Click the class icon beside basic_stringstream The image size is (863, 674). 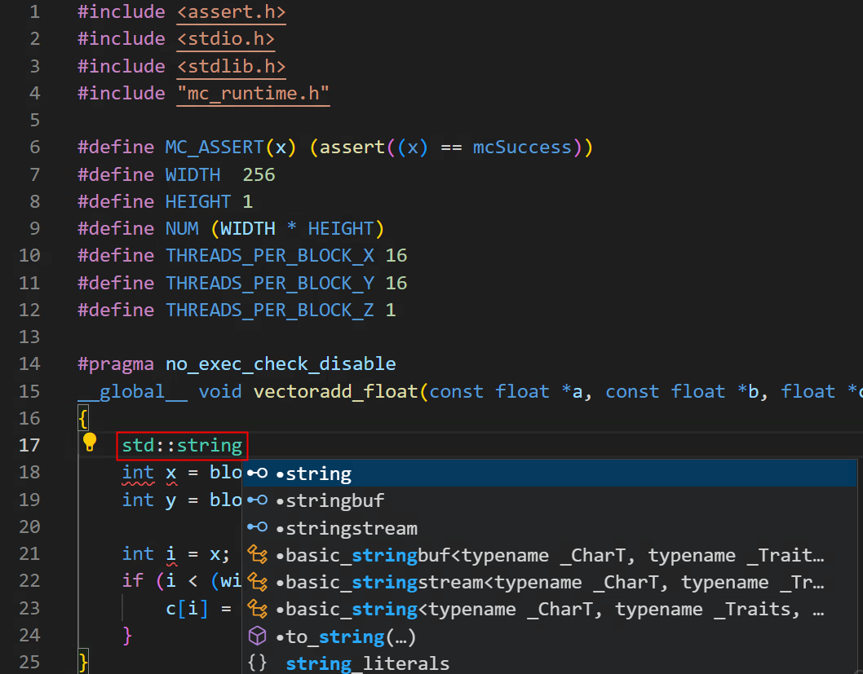[258, 582]
